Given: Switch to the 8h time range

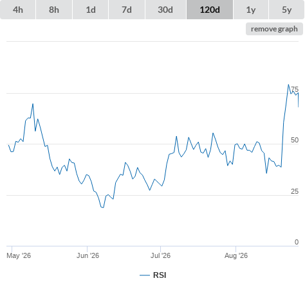Looking at the screenshot, I should [x=54, y=10].
